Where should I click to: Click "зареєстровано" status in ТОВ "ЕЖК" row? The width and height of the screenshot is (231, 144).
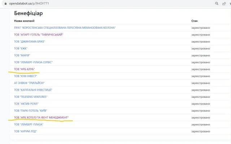(201, 49)
